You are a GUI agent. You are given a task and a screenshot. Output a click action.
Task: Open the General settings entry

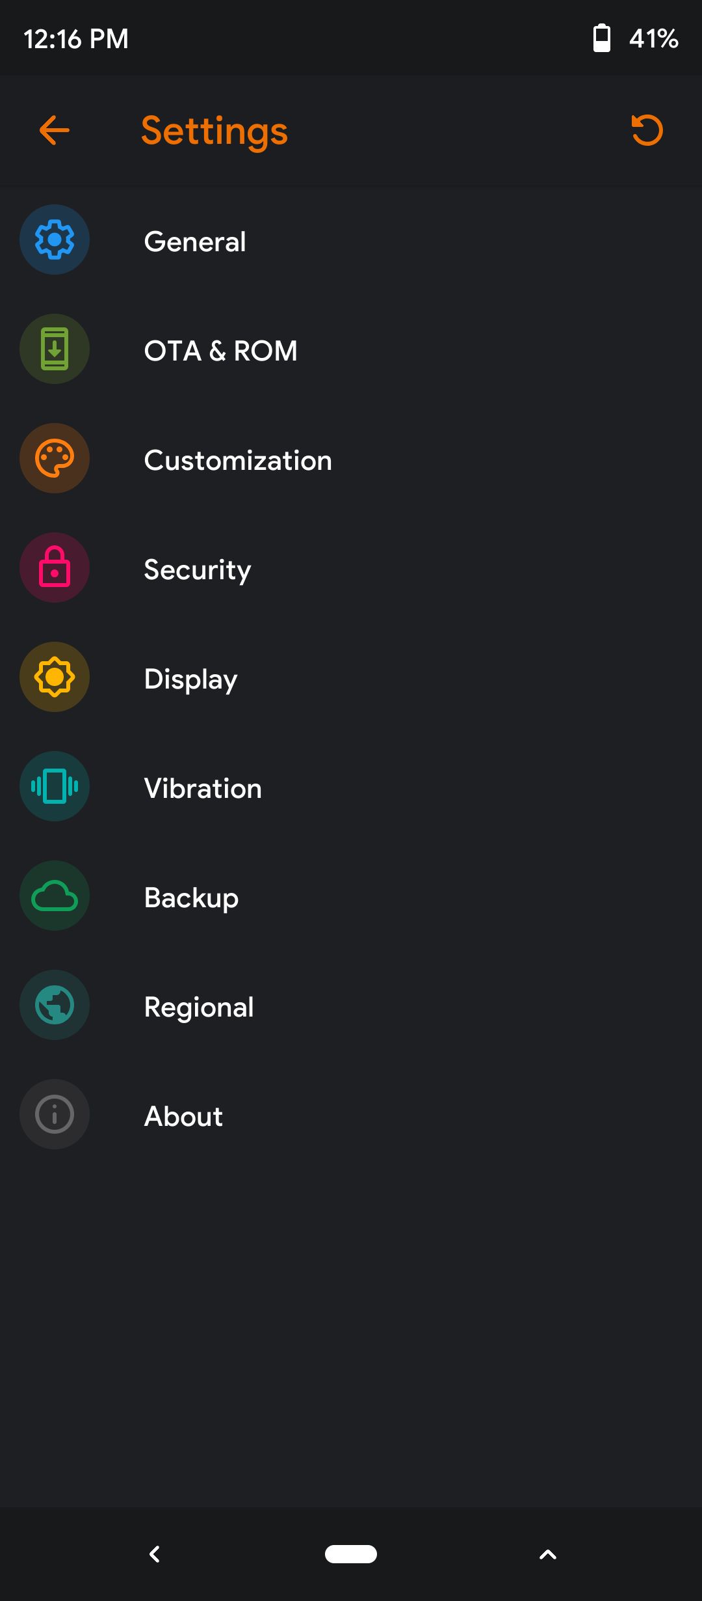tap(195, 241)
